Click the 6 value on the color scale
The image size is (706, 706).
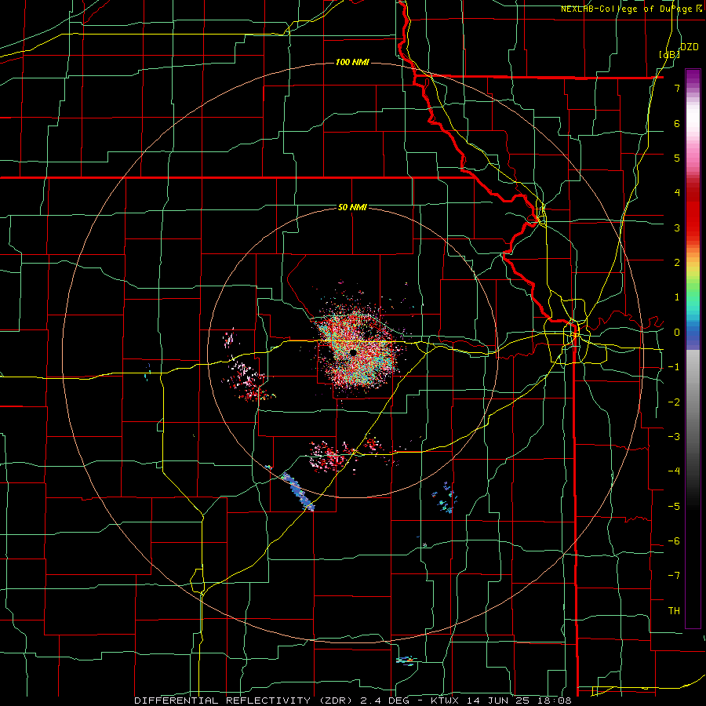tap(677, 123)
